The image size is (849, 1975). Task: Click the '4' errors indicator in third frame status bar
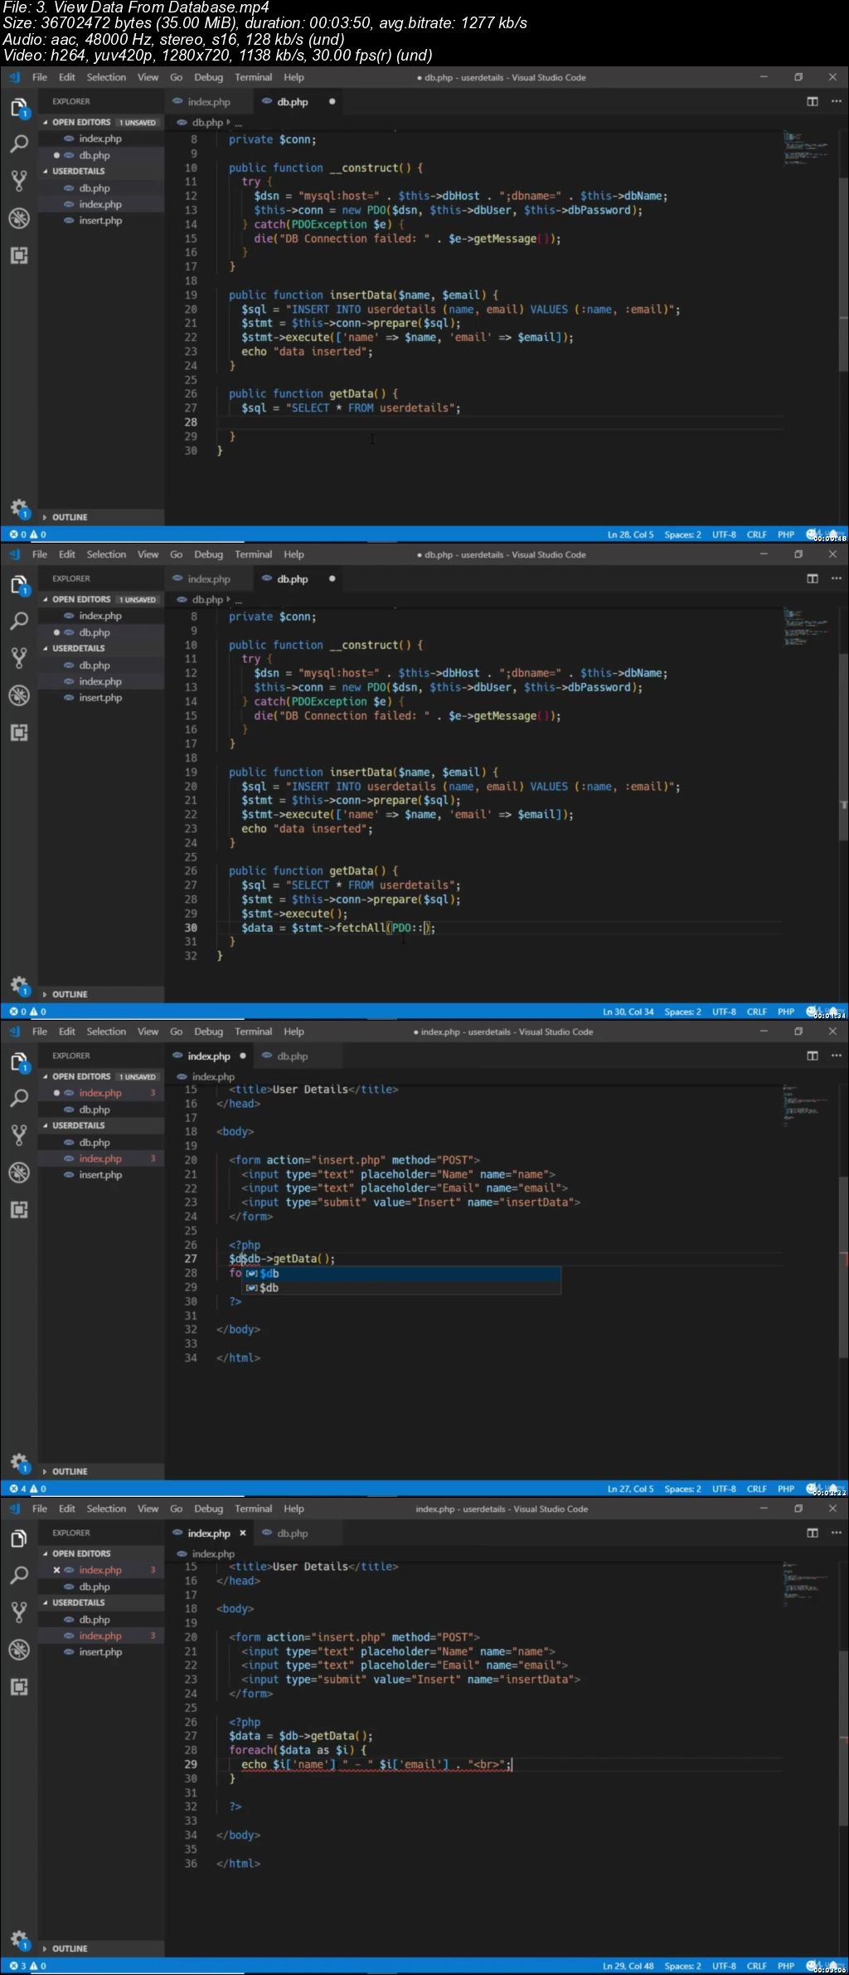click(x=17, y=1489)
